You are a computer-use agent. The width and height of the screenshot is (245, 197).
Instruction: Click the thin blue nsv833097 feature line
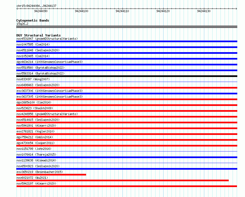pos(127,82)
